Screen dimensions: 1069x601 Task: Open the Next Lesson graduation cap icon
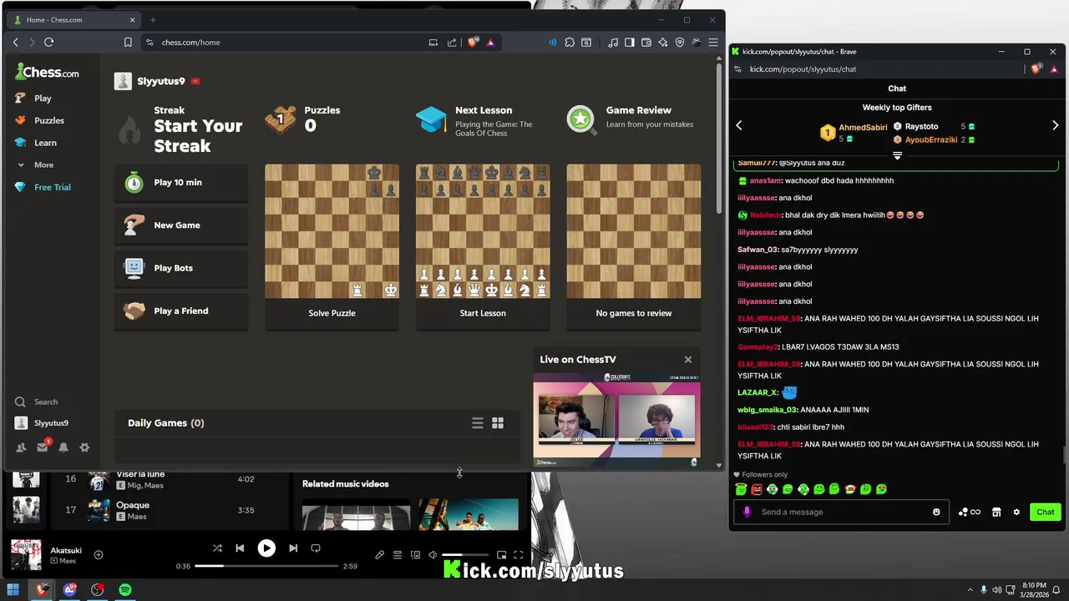pyautogui.click(x=431, y=119)
